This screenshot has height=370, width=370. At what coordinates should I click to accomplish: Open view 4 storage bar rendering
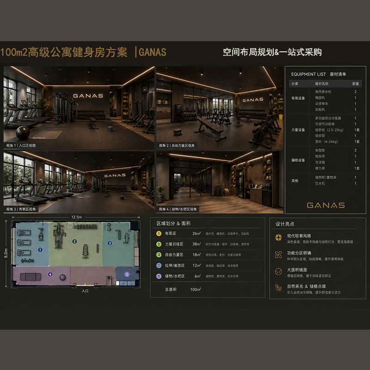pos(220,182)
